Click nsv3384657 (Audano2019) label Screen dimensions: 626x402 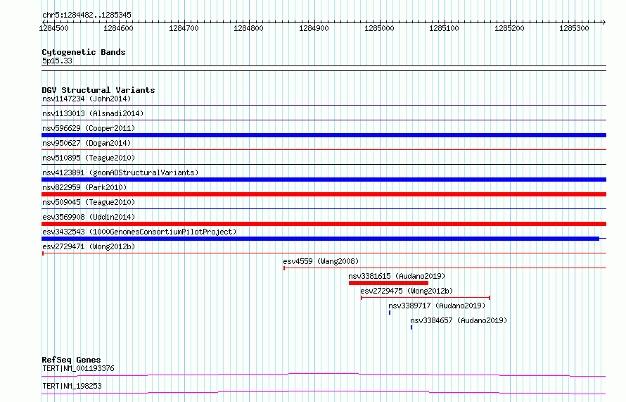(x=459, y=320)
